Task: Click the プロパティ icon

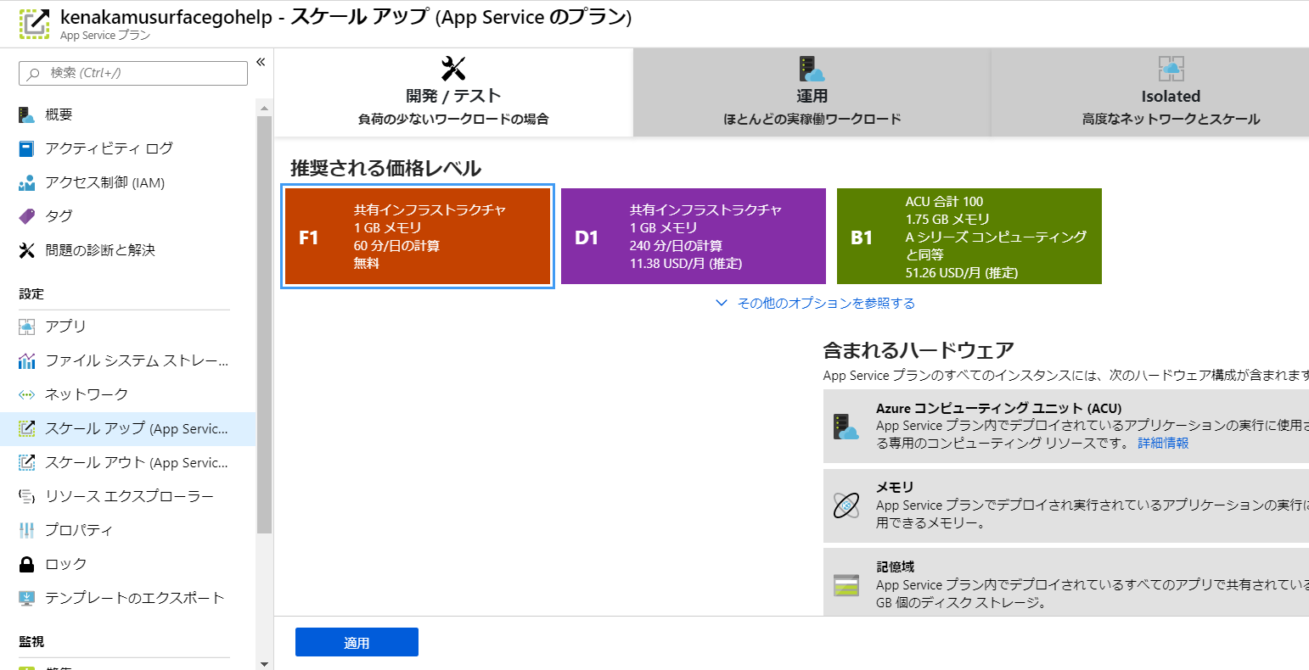Action: click(x=27, y=530)
